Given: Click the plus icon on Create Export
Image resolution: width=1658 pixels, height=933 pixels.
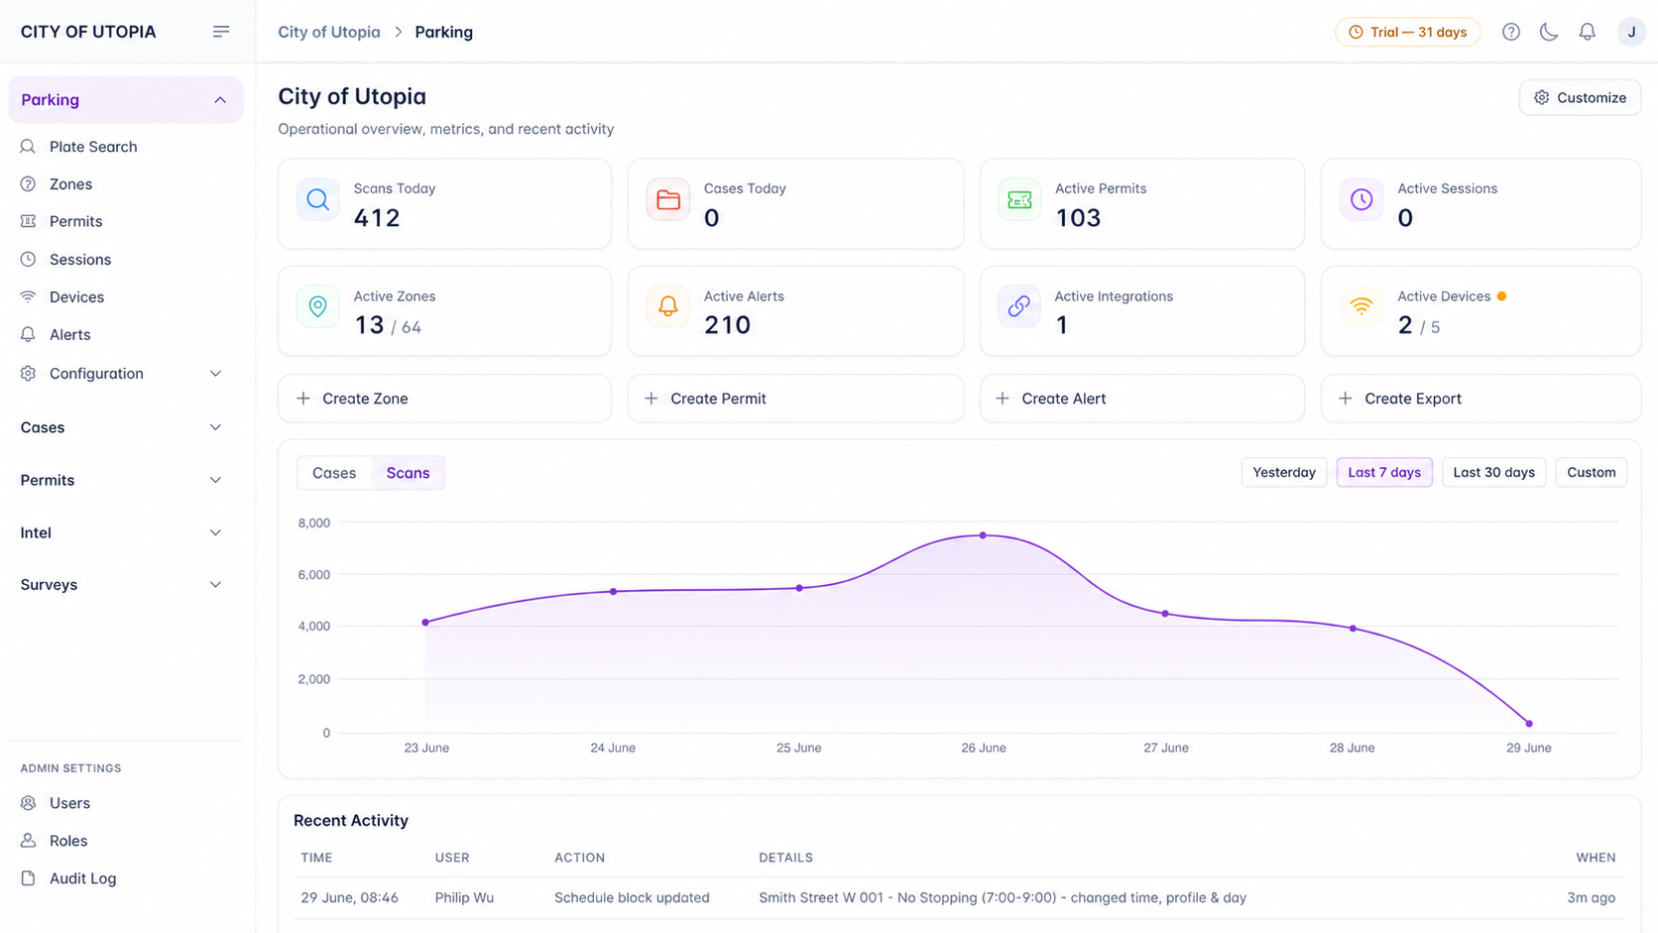Looking at the screenshot, I should 1346,399.
